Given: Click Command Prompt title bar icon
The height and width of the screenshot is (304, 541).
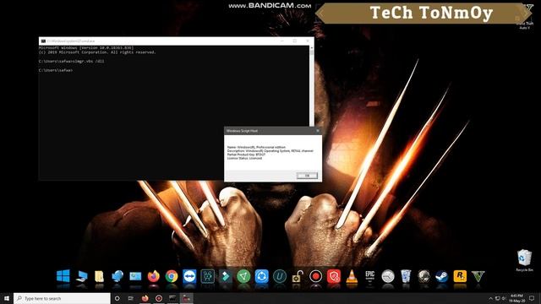Looking at the screenshot, I should tap(43, 41).
